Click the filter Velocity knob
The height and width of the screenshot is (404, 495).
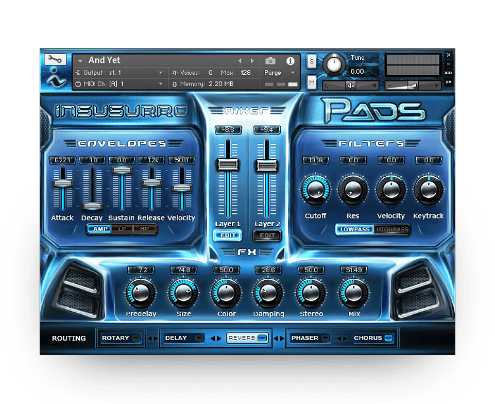[x=391, y=190]
